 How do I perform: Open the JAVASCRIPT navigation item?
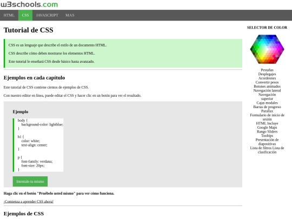tap(47, 15)
